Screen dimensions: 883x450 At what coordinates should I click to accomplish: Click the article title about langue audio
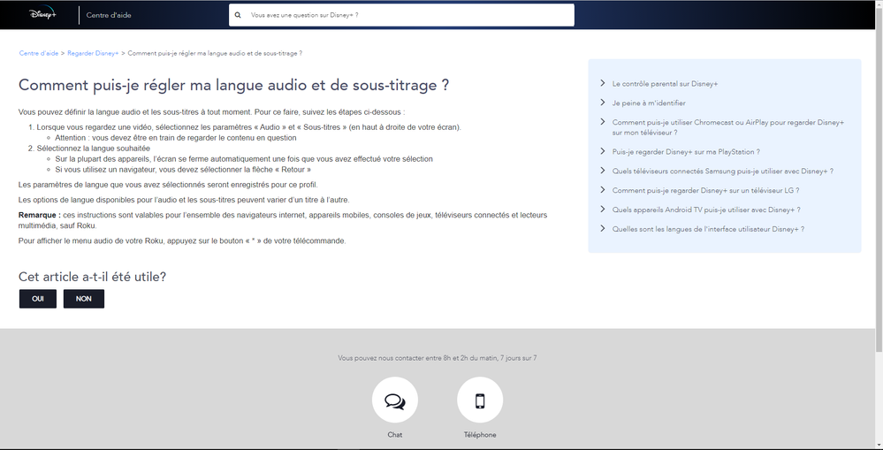click(x=233, y=85)
